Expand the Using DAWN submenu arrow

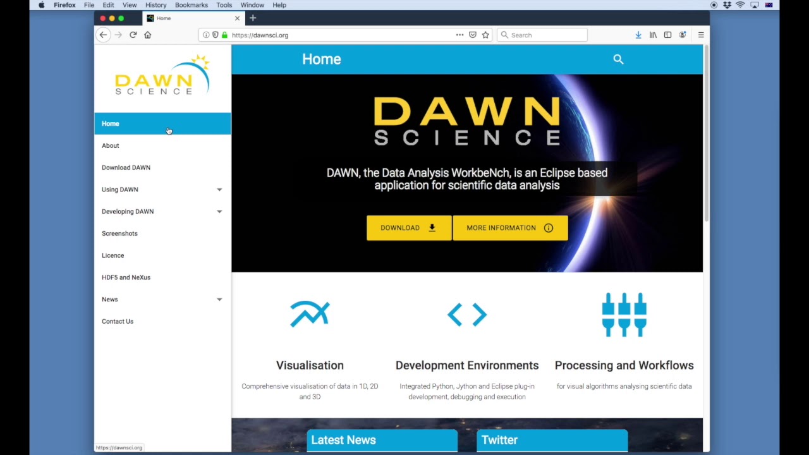pyautogui.click(x=219, y=190)
